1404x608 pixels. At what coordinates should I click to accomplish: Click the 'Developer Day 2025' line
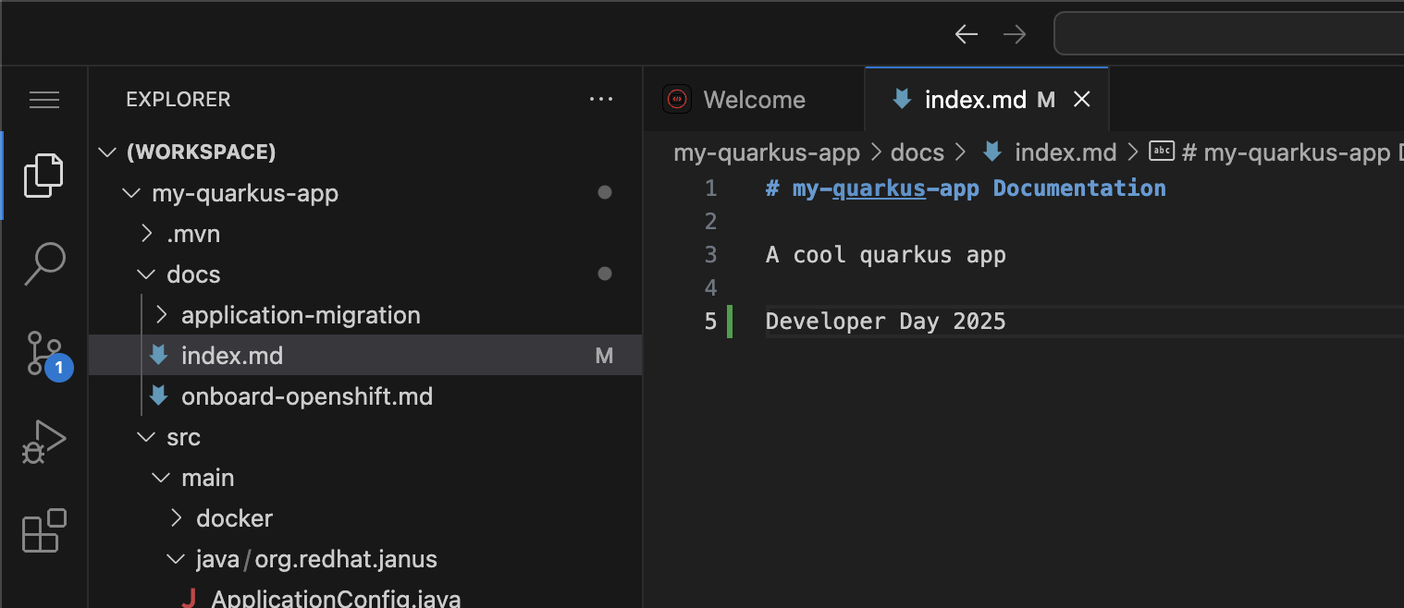[x=886, y=322]
